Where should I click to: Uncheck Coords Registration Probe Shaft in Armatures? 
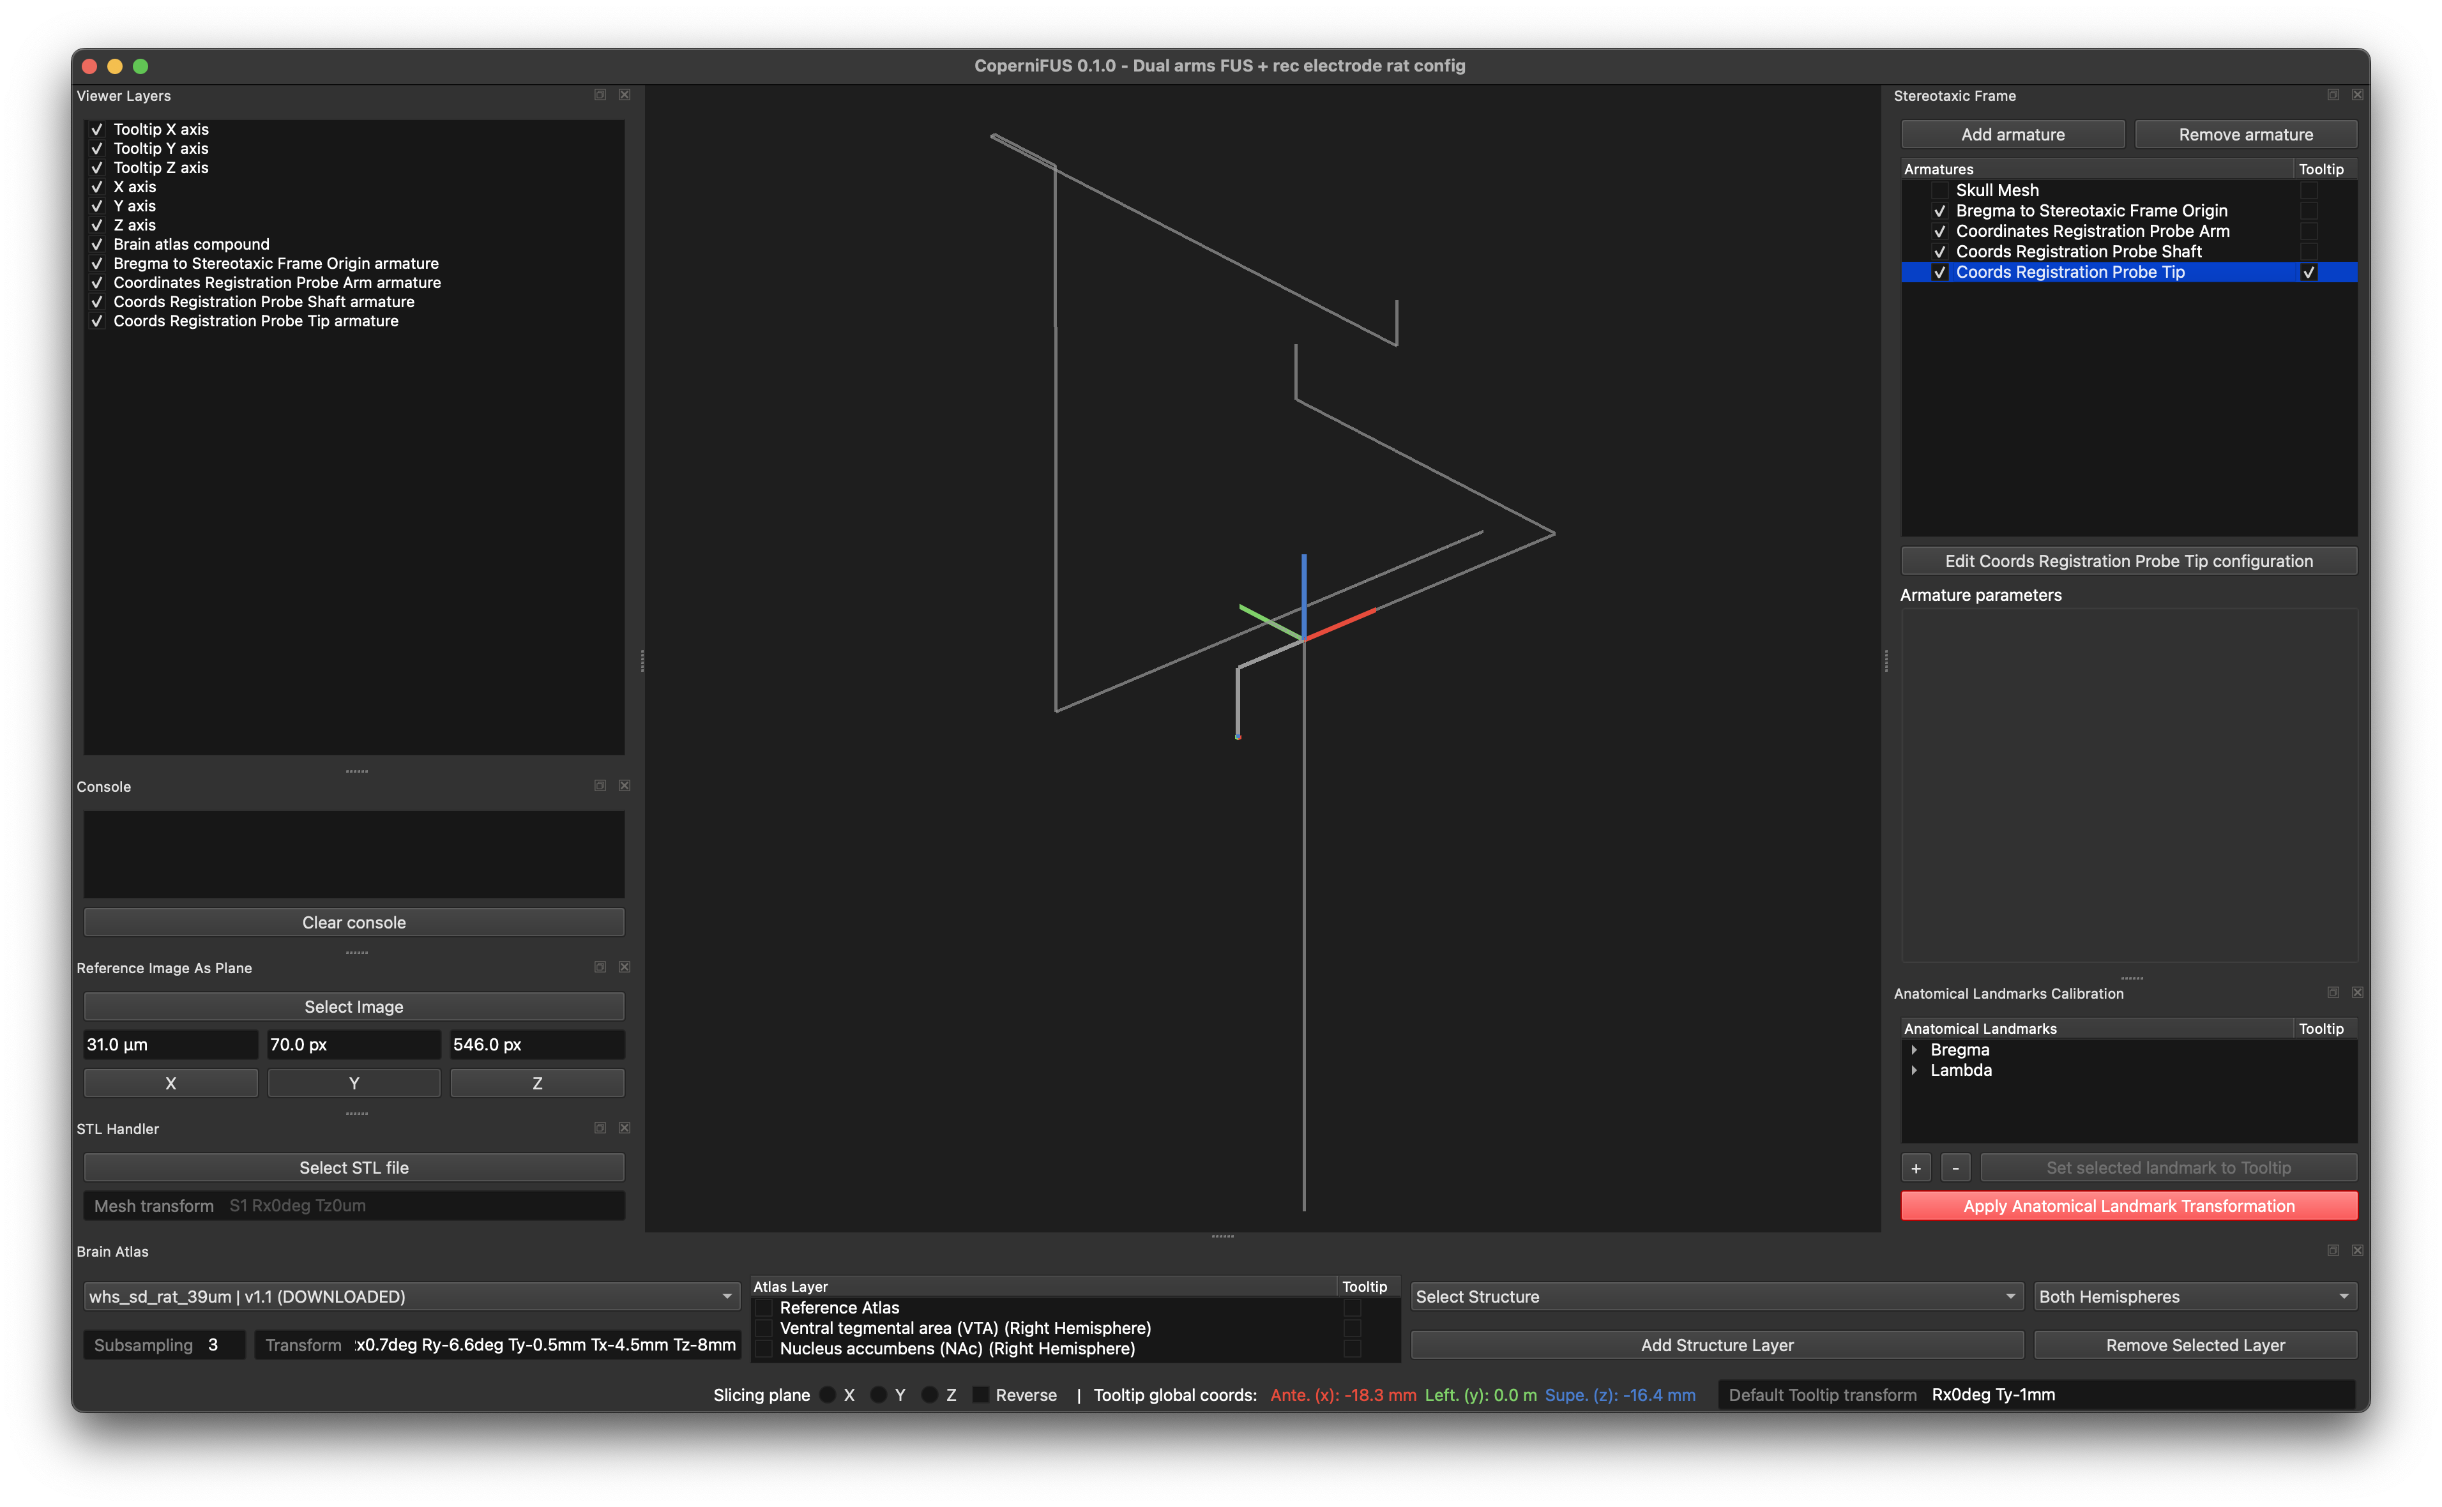(1939, 252)
